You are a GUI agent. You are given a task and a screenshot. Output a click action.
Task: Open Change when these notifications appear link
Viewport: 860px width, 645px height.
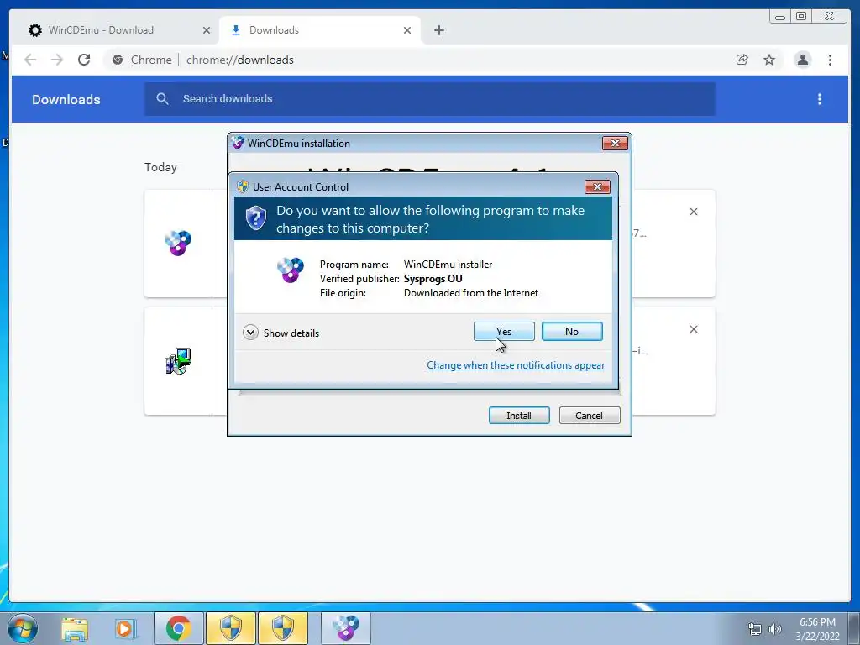pyautogui.click(x=516, y=365)
